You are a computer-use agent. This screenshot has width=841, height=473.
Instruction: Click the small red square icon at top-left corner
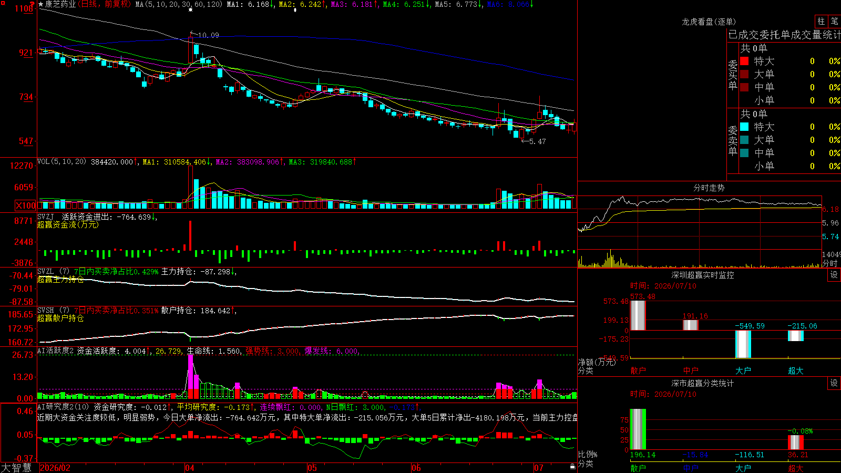point(3,3)
